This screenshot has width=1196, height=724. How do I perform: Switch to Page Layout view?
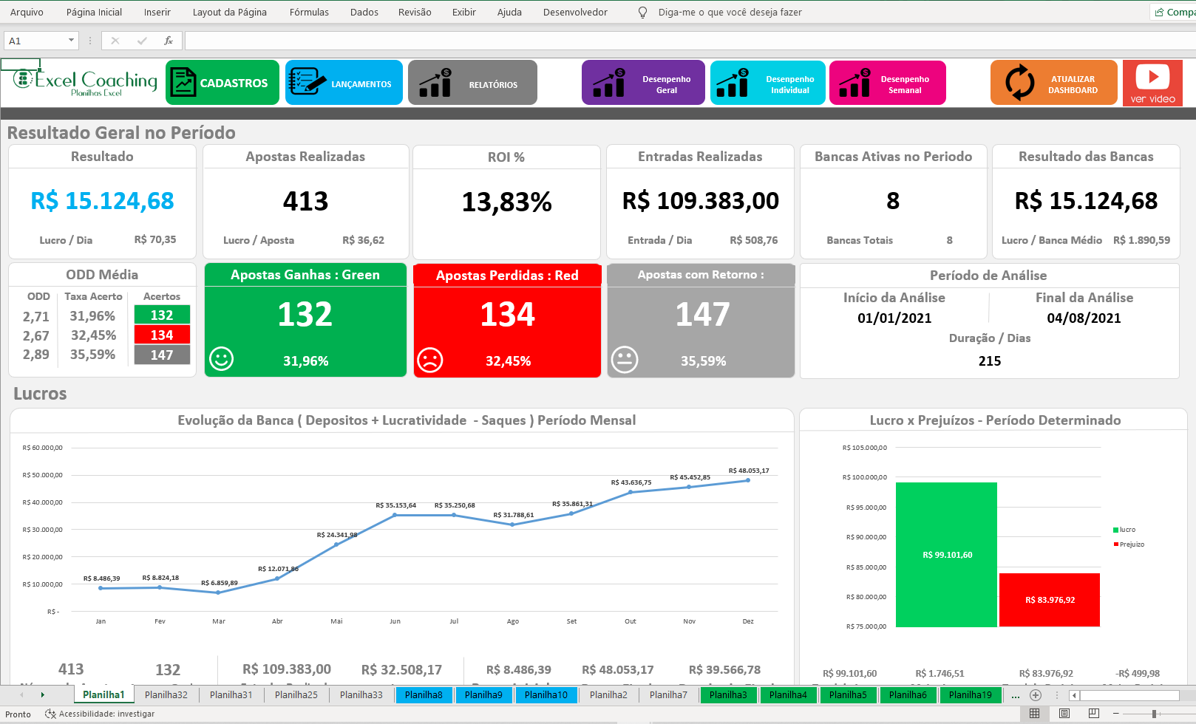coord(1064,714)
